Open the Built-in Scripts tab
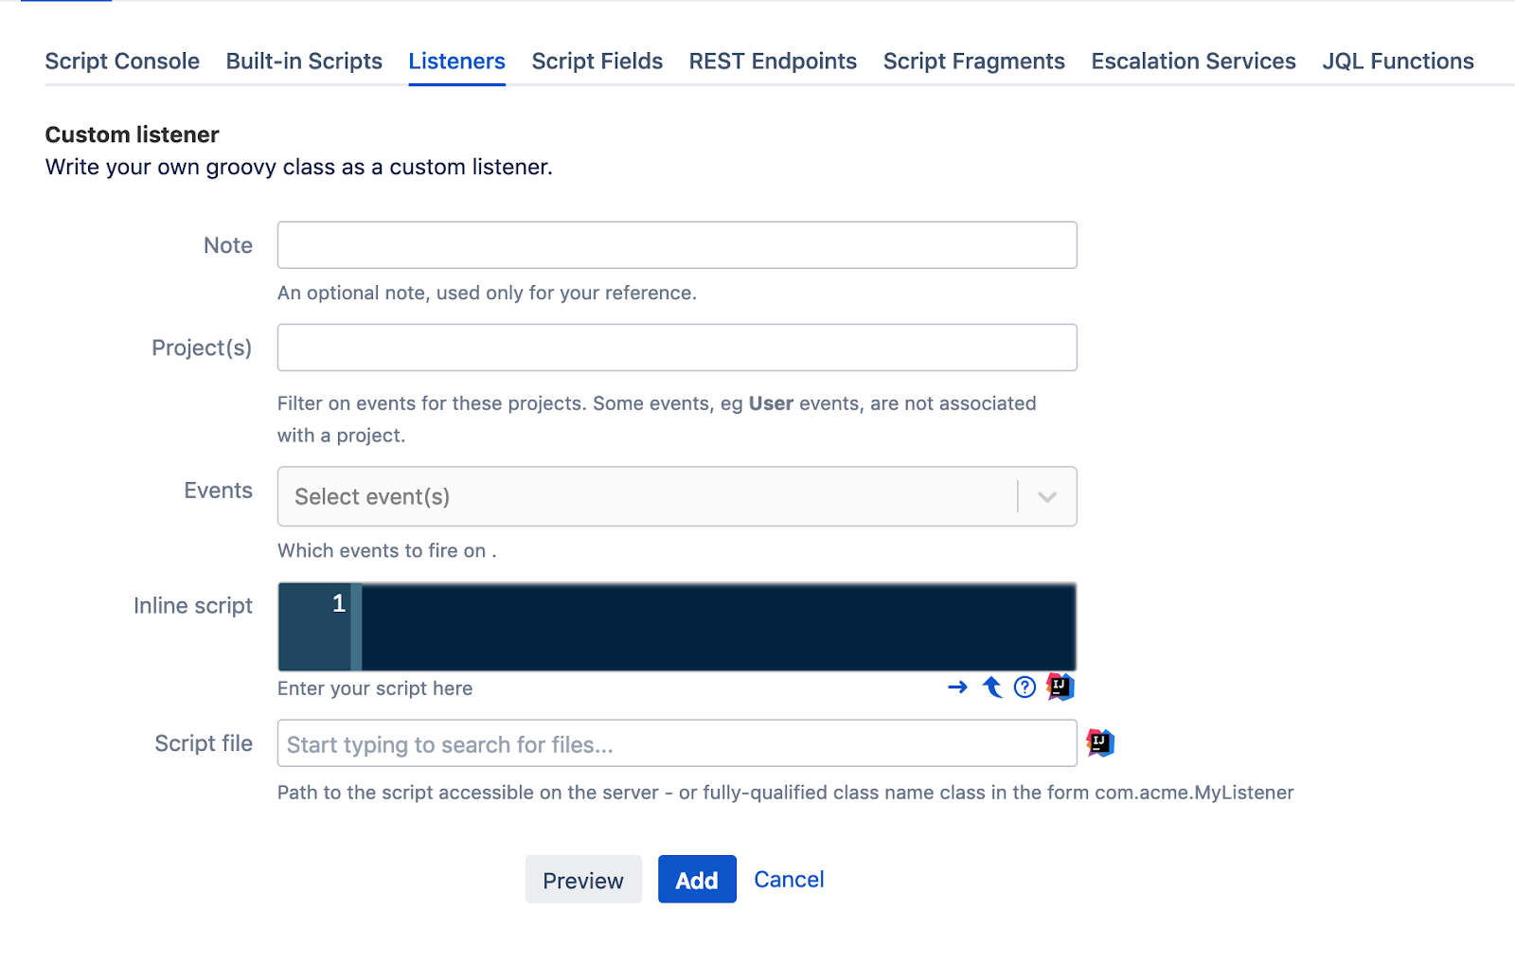 point(304,62)
